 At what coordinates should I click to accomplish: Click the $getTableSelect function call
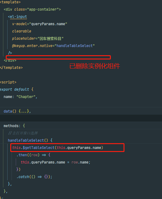[x=38, y=148]
